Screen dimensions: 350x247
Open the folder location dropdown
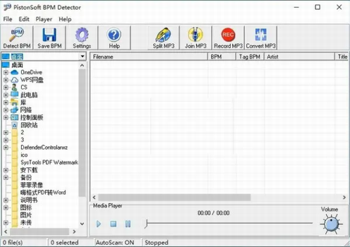82,57
